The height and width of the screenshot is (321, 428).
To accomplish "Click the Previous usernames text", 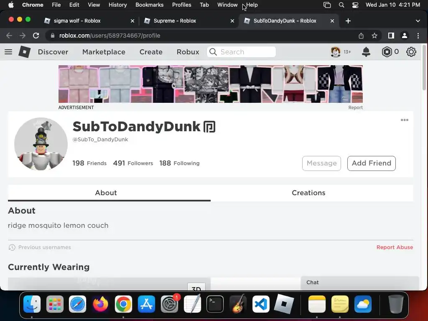I will 44,247.
